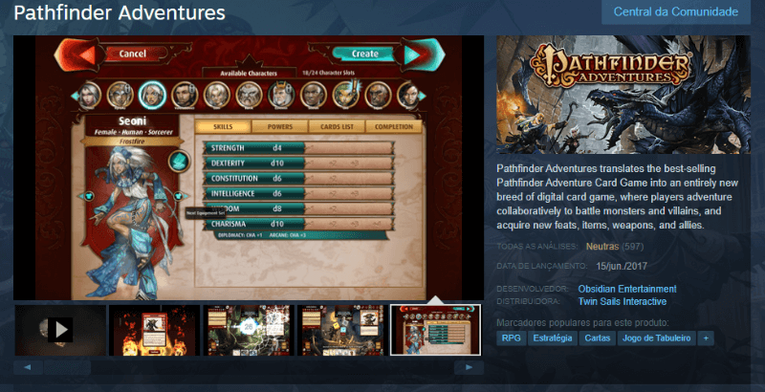Open the SKILLS tab
765x392 pixels.
[x=223, y=127]
